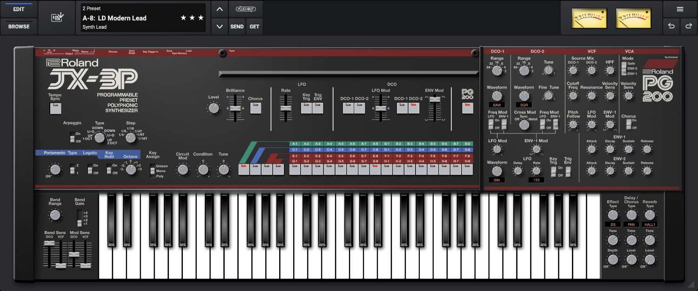Toggle the Tempo Sync button
This screenshot has width=698, height=291.
(55, 109)
